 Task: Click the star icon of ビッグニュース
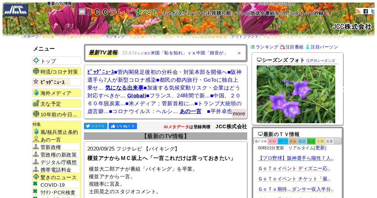36,82
